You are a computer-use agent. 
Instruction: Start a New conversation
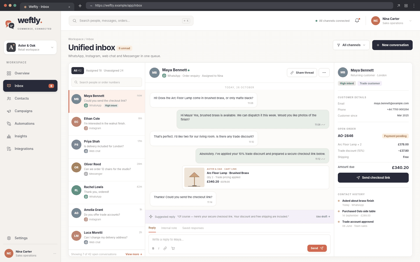[x=392, y=45]
